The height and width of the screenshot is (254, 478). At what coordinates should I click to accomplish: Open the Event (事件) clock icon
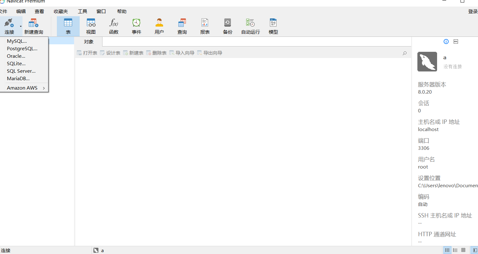(x=137, y=23)
